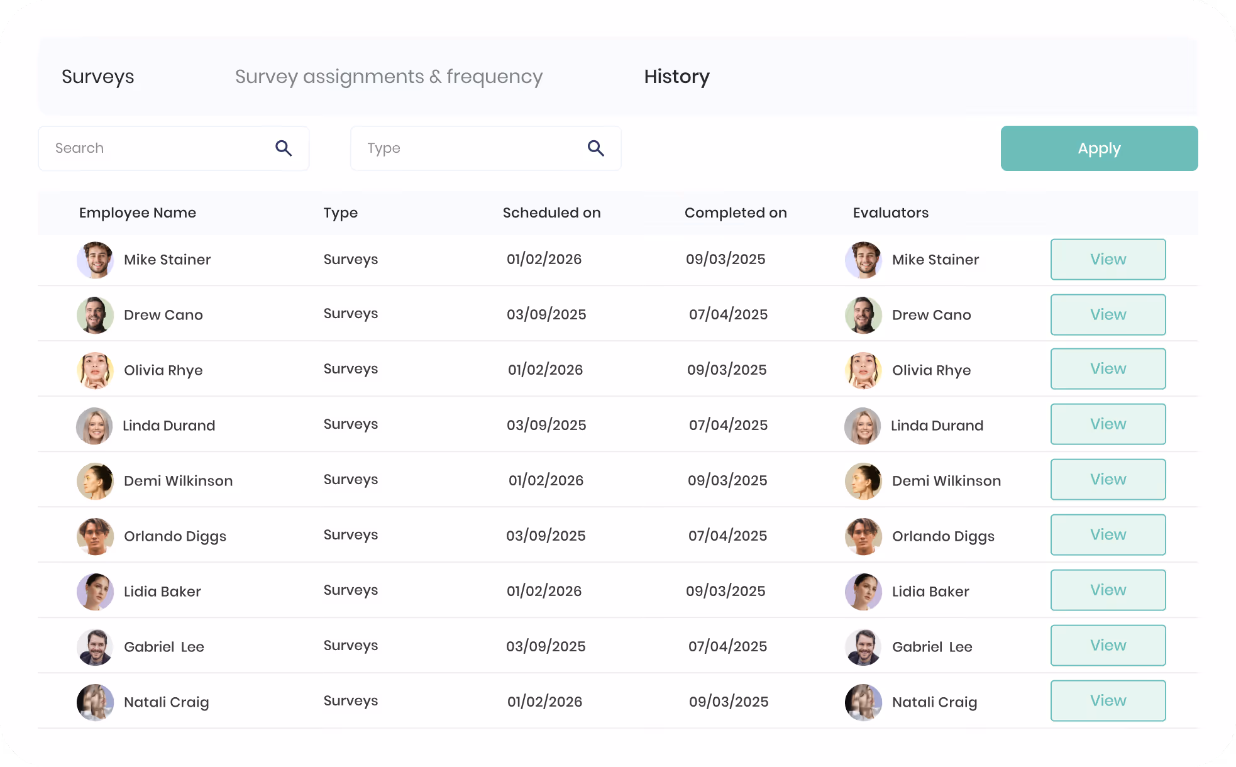Click Gabriel Lee's employee avatar
1236x767 pixels.
tap(95, 647)
